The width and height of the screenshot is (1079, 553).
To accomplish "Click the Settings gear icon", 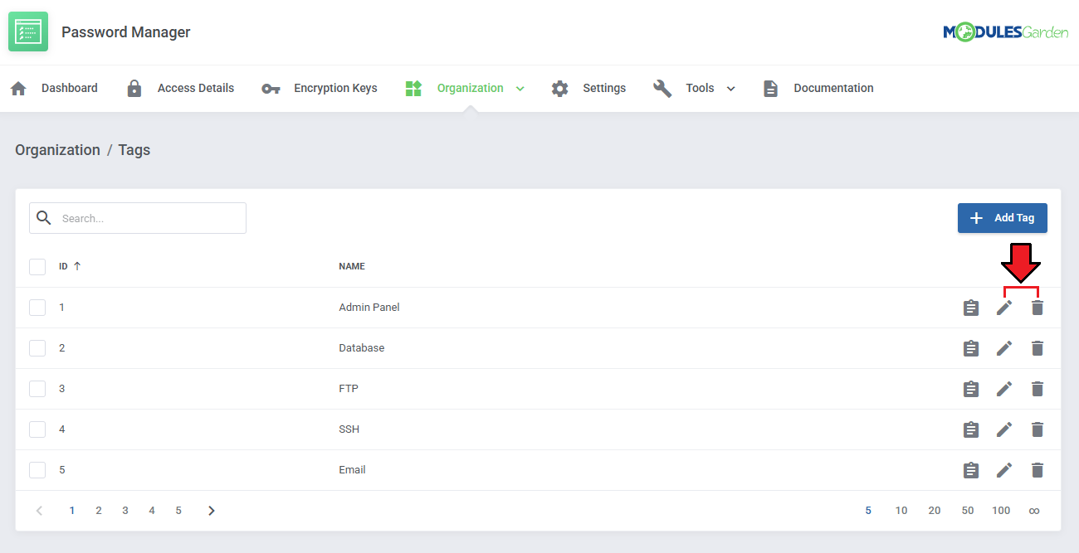I will pyautogui.click(x=560, y=88).
